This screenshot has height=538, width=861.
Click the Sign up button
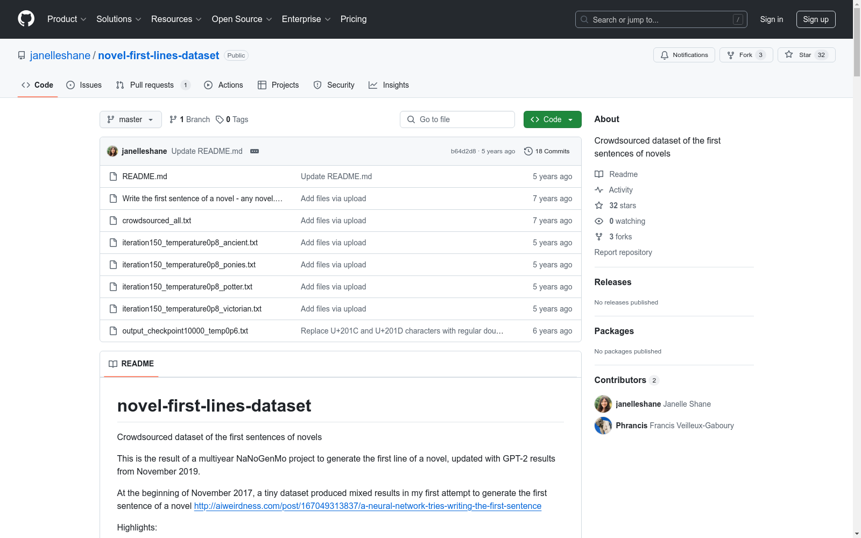(x=816, y=19)
